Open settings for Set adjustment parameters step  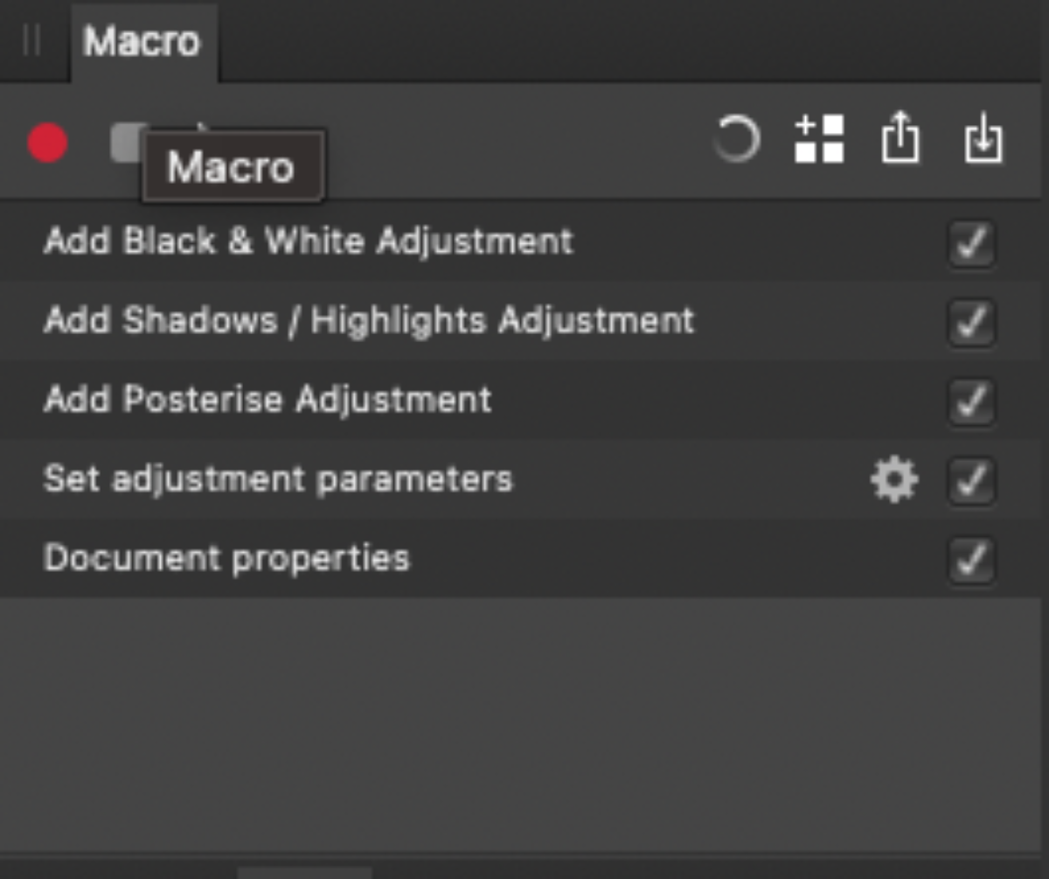893,478
